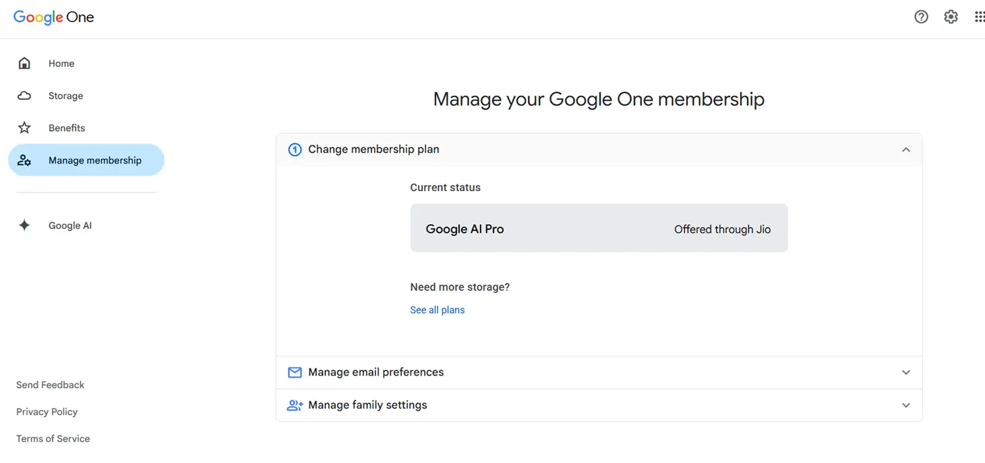Open the Benefits sidebar item
985x463 pixels.
point(86,128)
